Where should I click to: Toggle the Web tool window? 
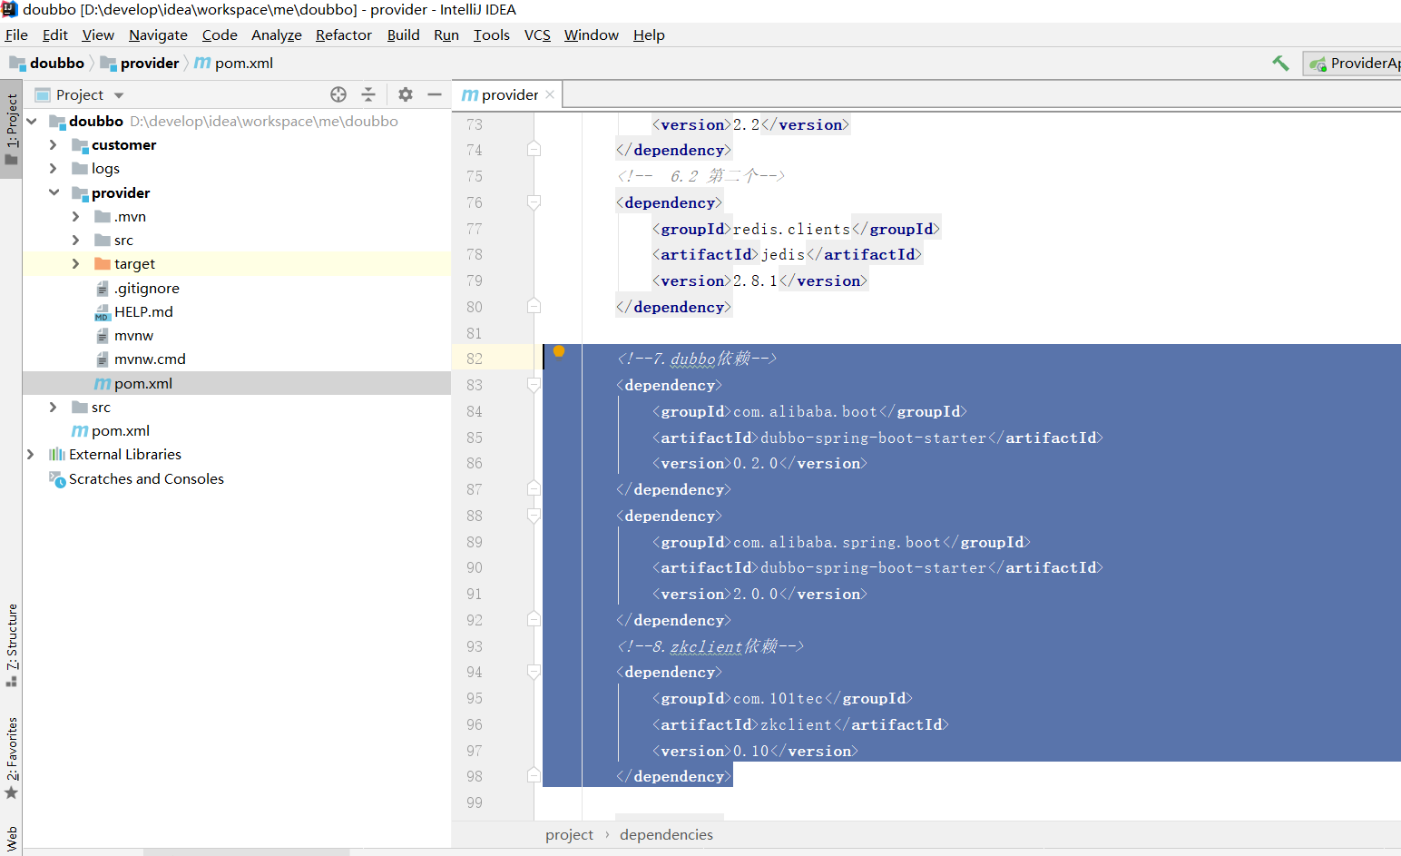pyautogui.click(x=11, y=839)
